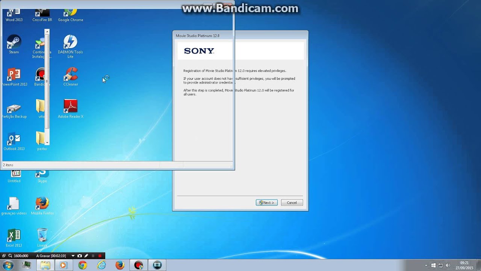
Task: Switch to Bandicam taskbar button
Action: [139, 265]
